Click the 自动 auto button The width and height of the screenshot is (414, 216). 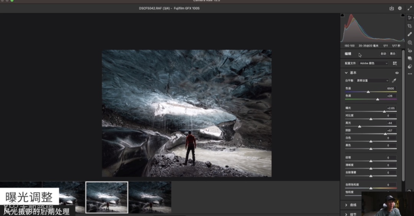(383, 54)
